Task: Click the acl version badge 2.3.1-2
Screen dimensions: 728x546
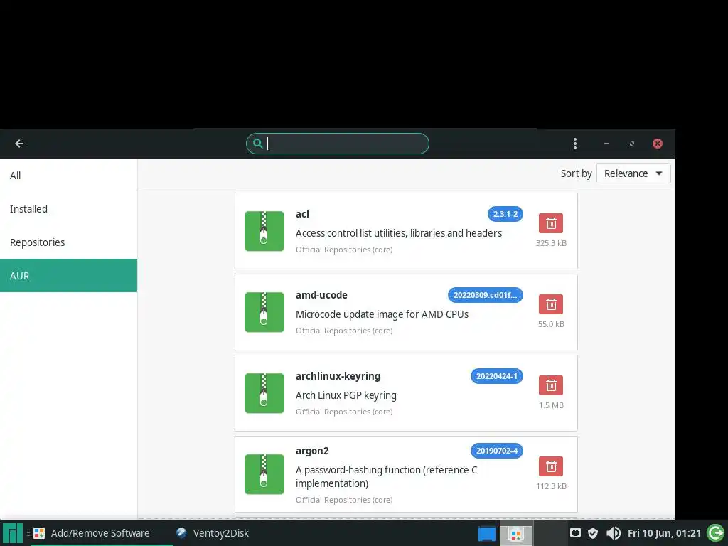Action: click(x=505, y=214)
